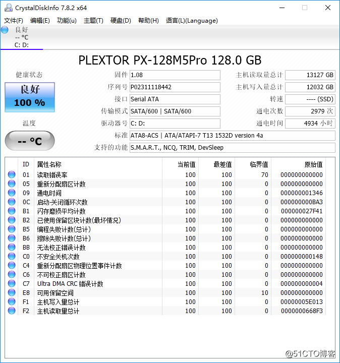Click the 当前值 column header
This screenshot has height=363, width=340.
pyautogui.click(x=181, y=164)
